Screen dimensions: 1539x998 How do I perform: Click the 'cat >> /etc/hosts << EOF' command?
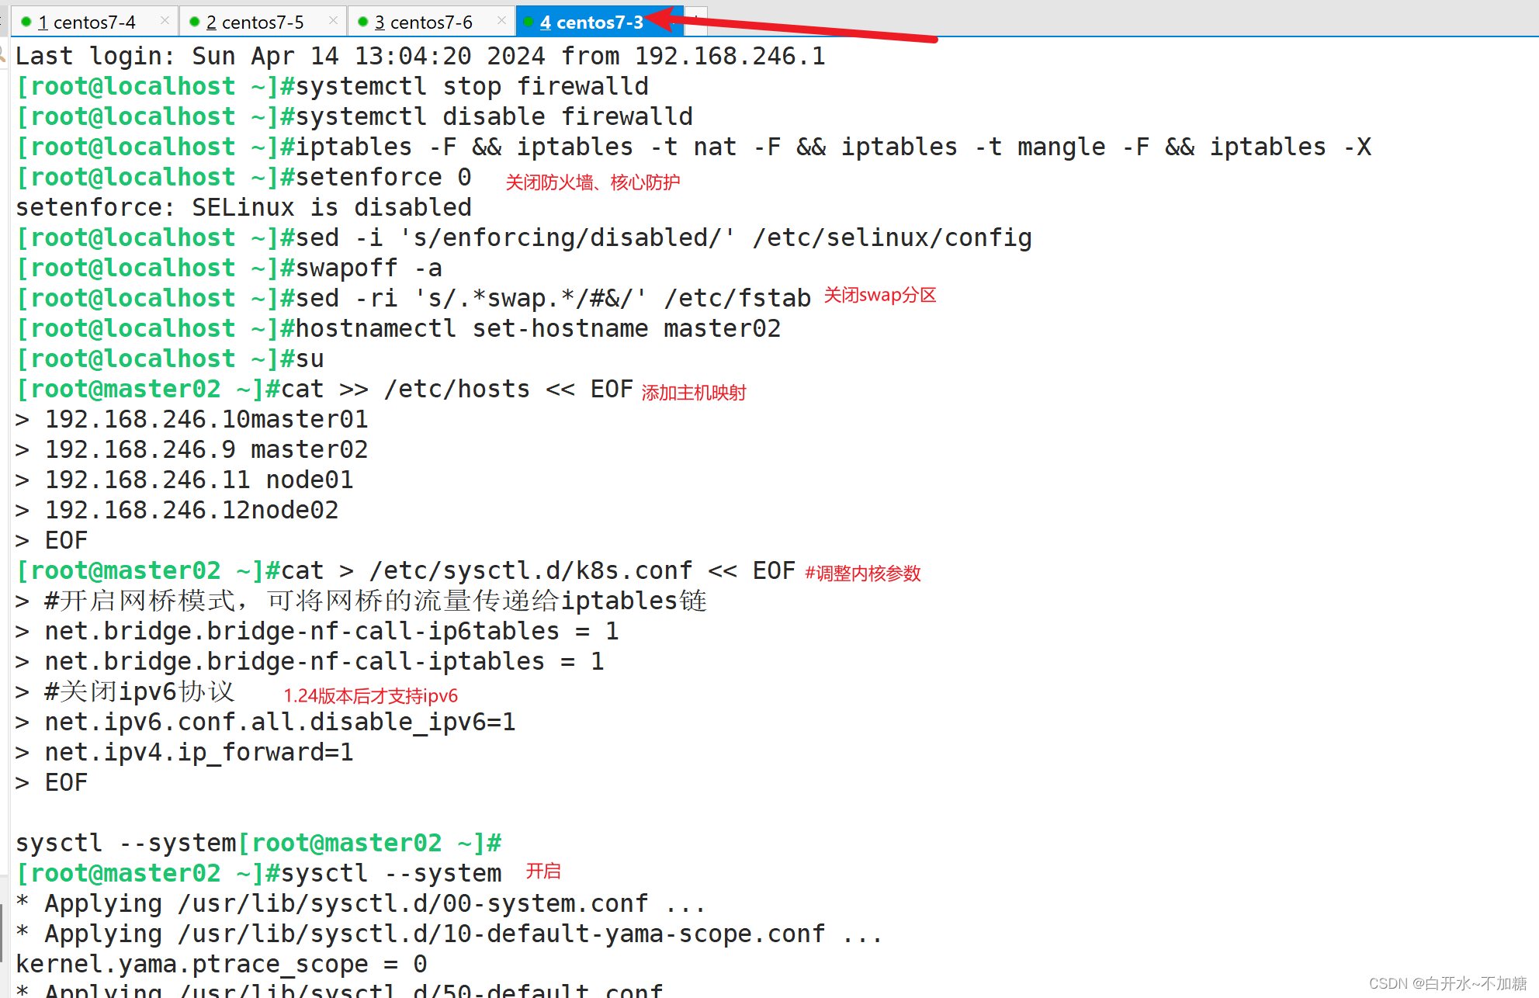324,389
